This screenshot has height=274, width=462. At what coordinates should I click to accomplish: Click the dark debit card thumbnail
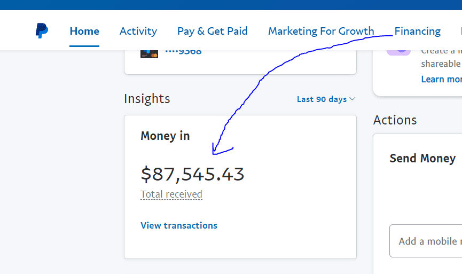click(149, 54)
